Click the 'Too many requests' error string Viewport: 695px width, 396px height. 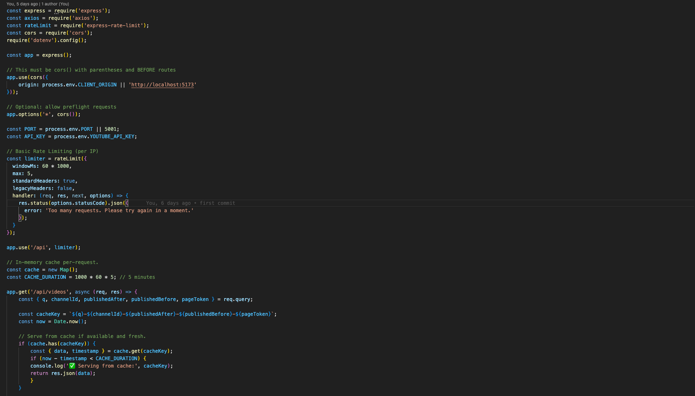[119, 211]
